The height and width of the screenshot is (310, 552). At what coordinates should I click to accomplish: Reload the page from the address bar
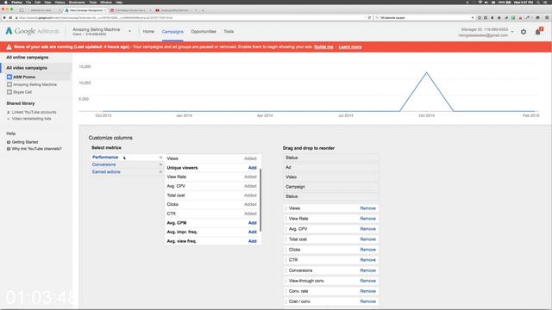(x=369, y=17)
